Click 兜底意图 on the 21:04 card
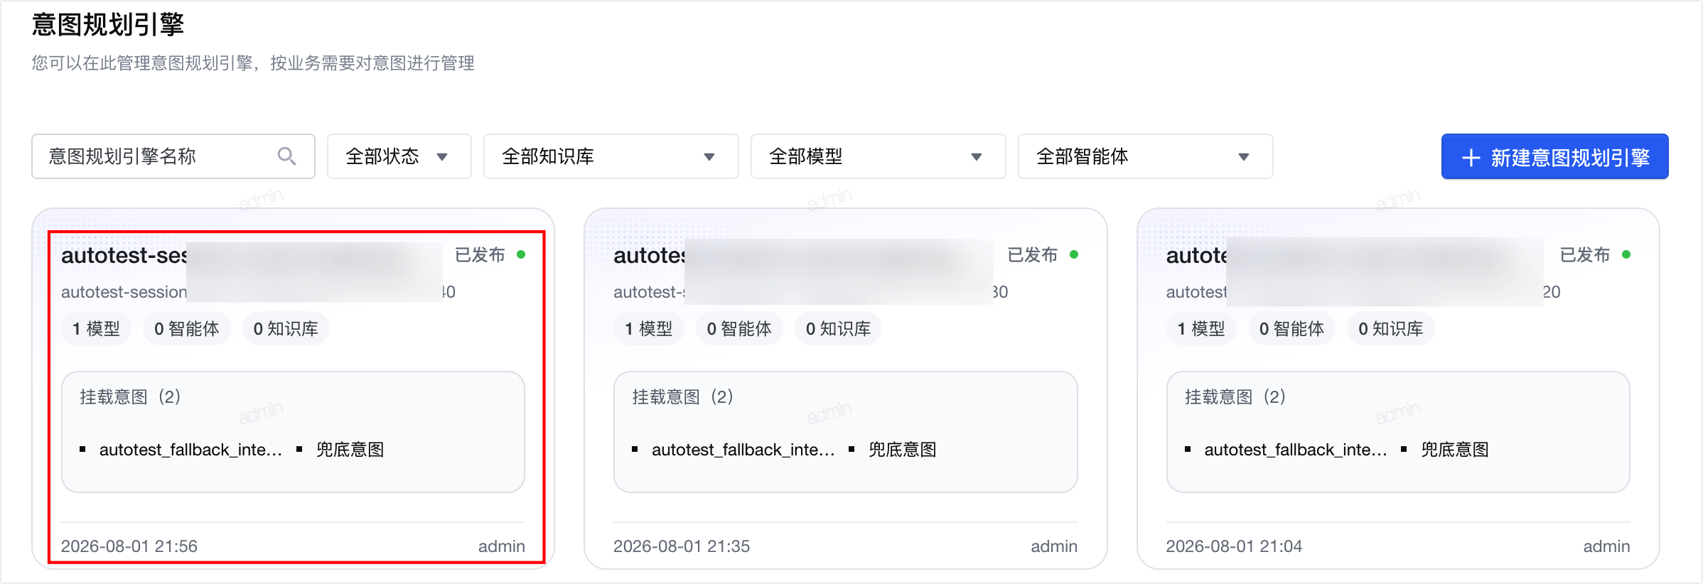The image size is (1703, 584). [x=1454, y=450]
